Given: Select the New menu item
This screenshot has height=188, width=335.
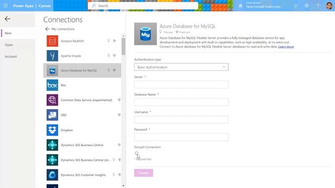Looking at the screenshot, I should pos(8,33).
